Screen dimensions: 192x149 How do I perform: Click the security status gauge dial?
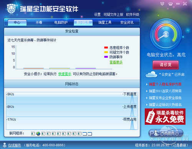[x=166, y=34]
